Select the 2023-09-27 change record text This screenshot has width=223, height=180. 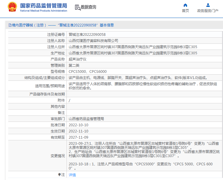(144, 150)
